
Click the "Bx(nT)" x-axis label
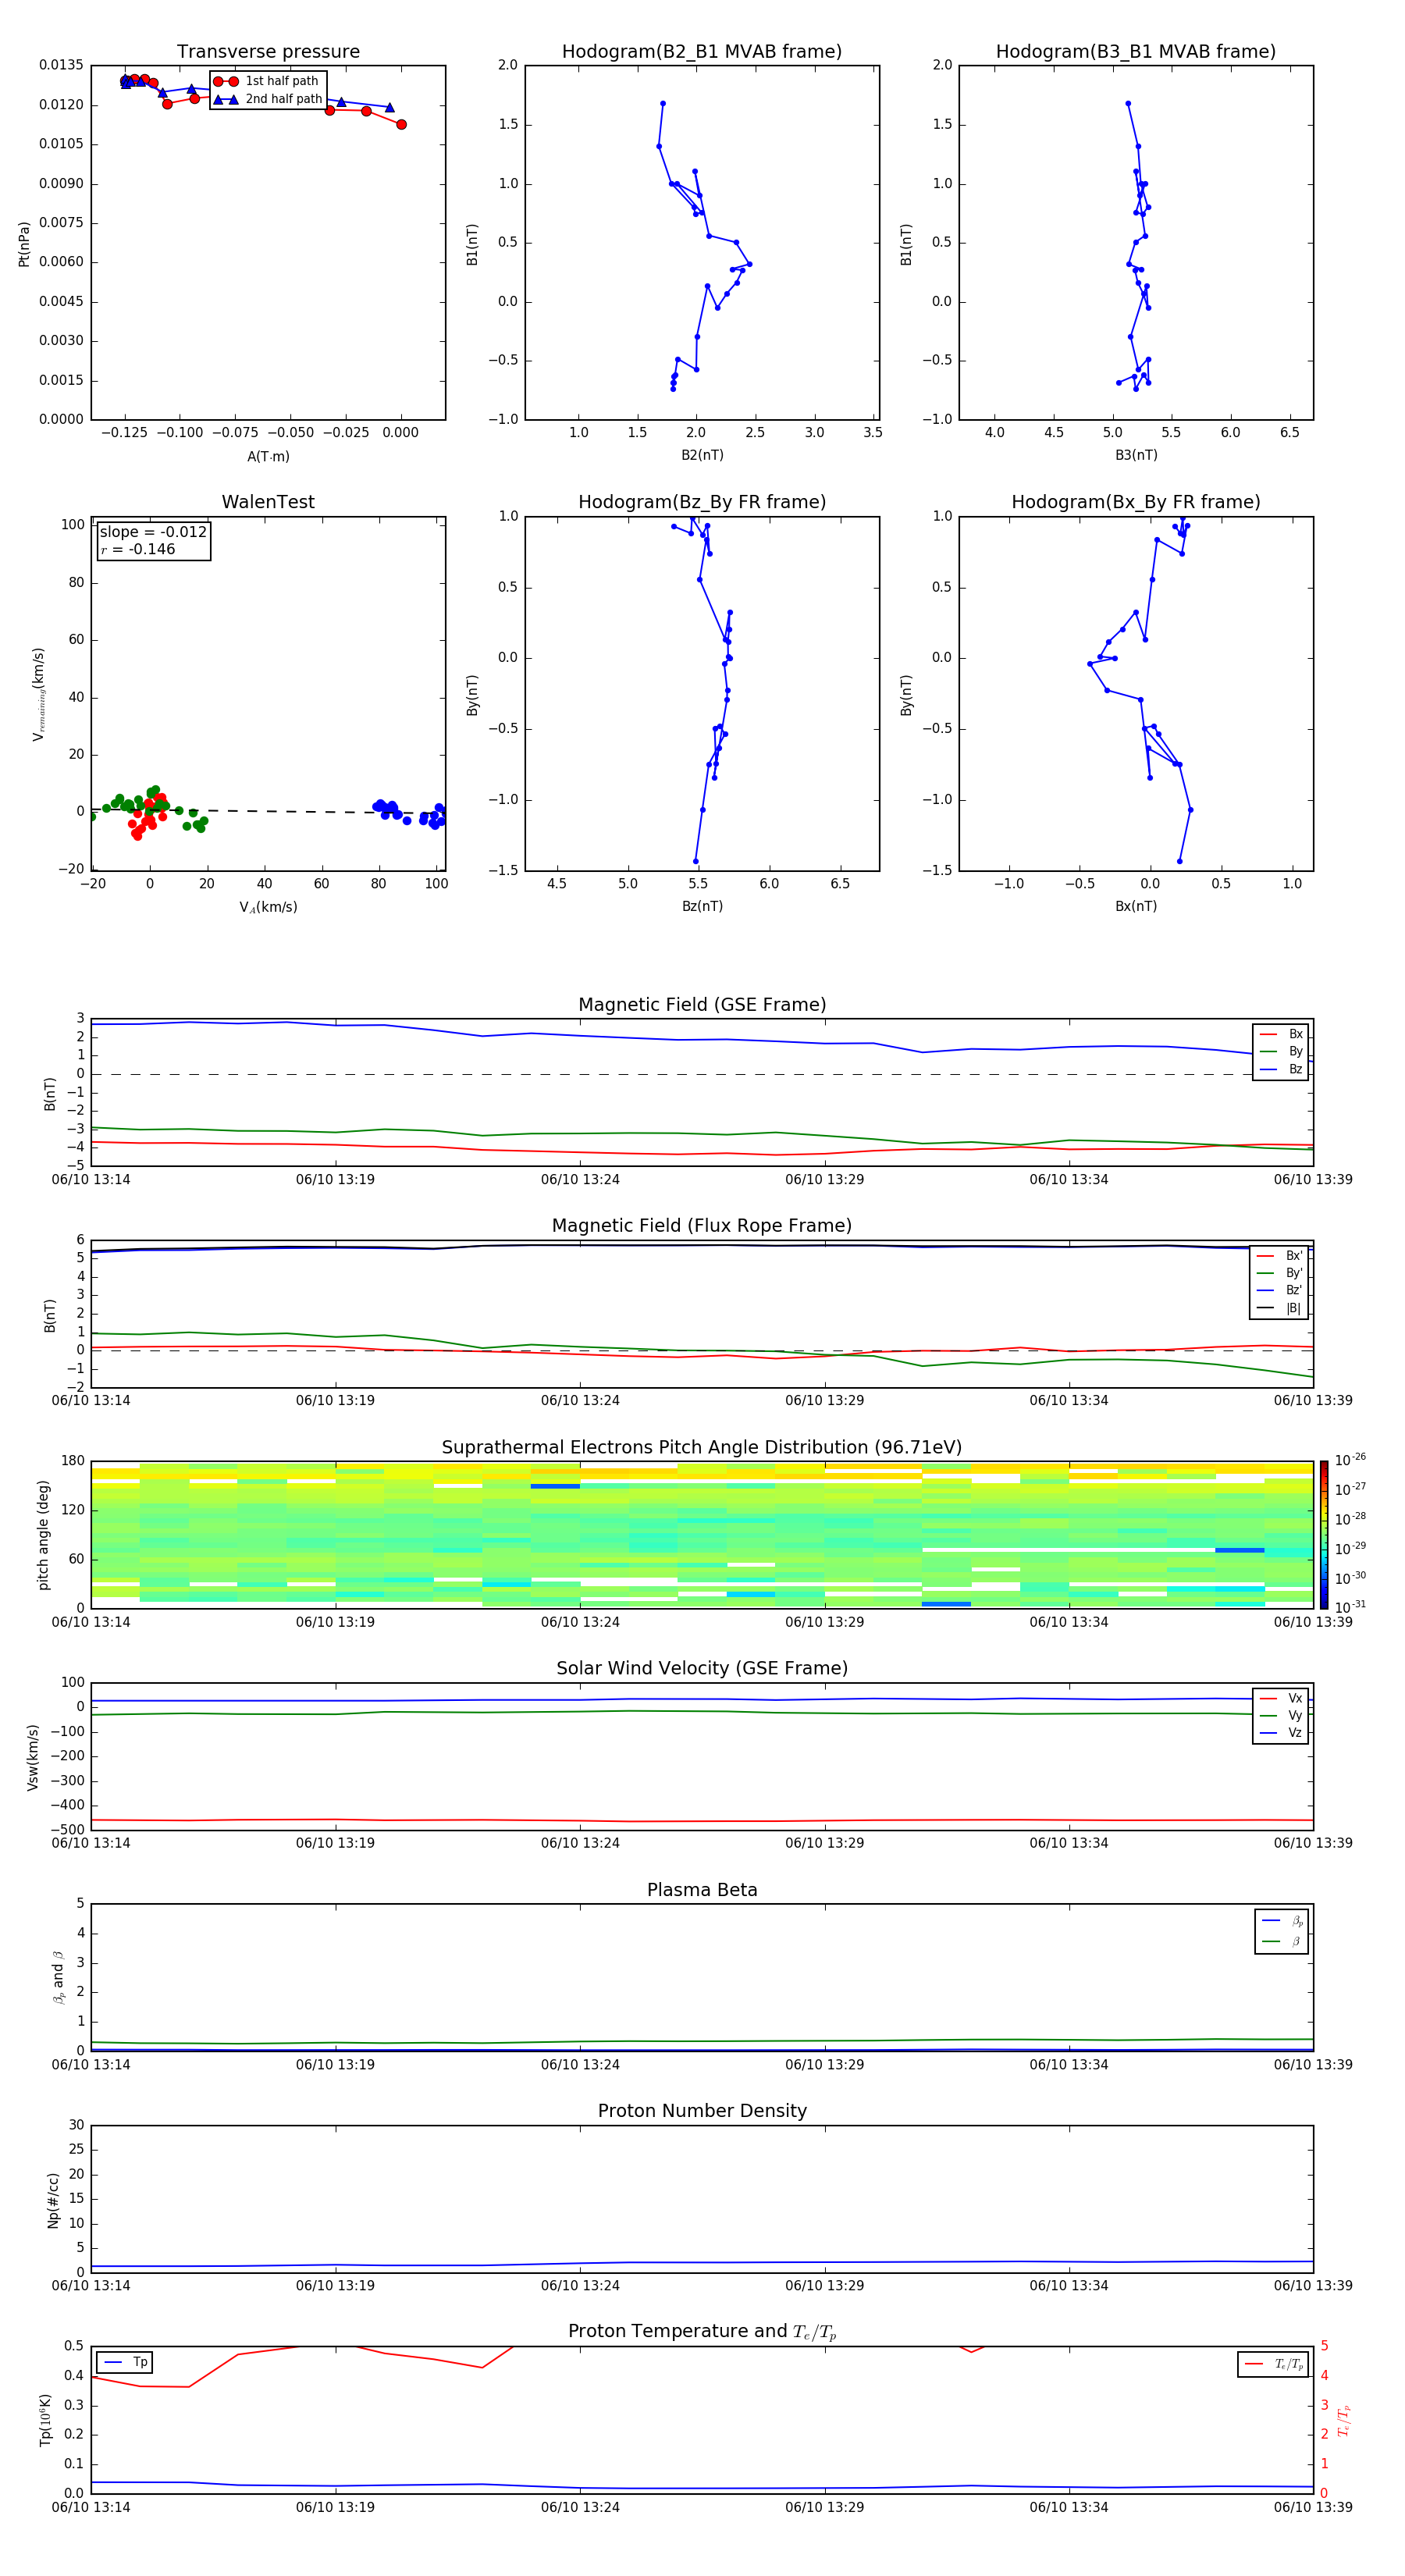pyautogui.click(x=1136, y=906)
